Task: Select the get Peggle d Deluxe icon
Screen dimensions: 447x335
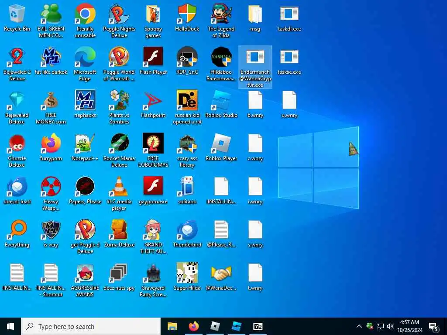Action: click(85, 229)
